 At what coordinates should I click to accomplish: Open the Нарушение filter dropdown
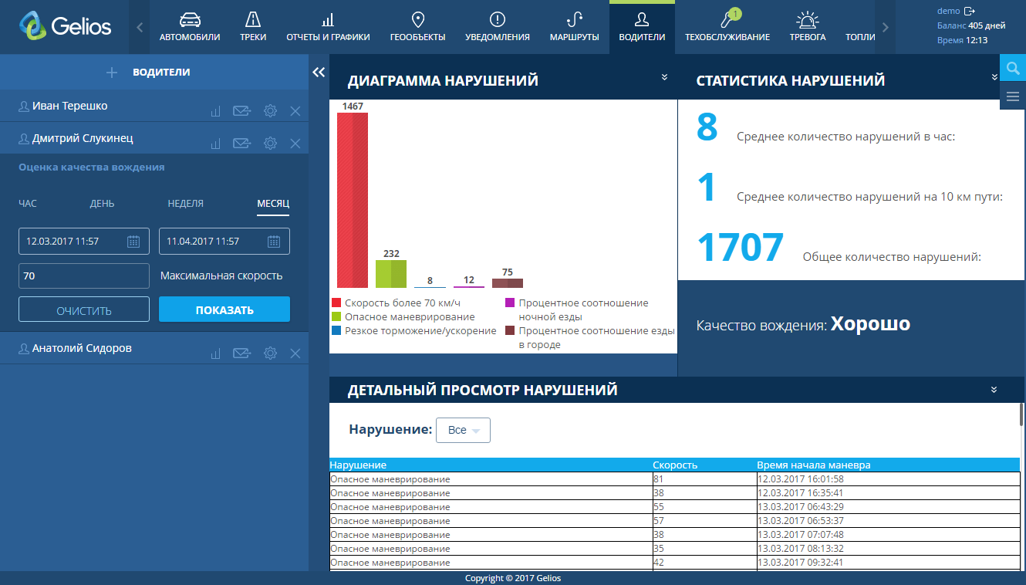click(x=463, y=431)
